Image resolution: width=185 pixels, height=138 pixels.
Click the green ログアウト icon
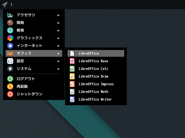click(x=10, y=79)
